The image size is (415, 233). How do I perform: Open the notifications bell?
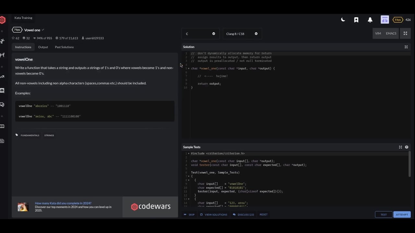[x=370, y=20]
